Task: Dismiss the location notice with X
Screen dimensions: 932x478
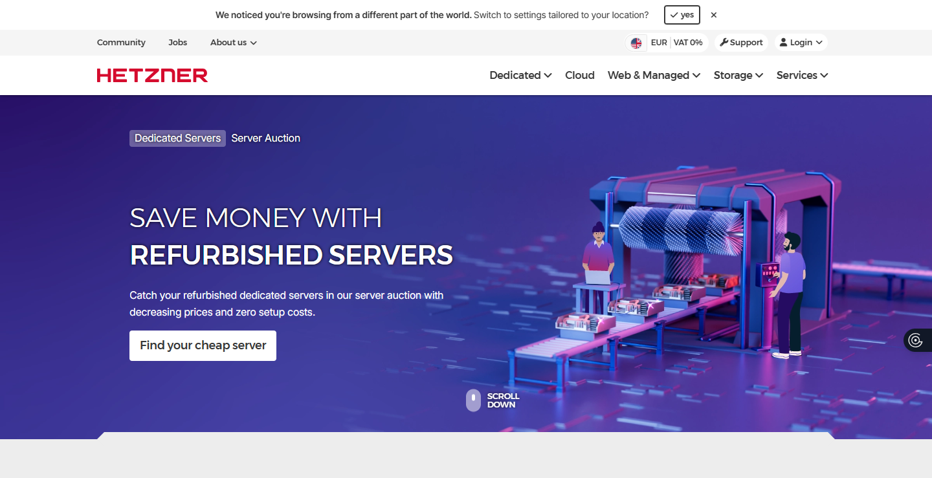Action: click(x=713, y=15)
